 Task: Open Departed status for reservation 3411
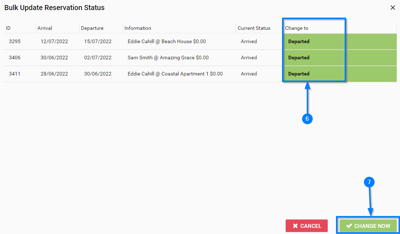pos(299,74)
